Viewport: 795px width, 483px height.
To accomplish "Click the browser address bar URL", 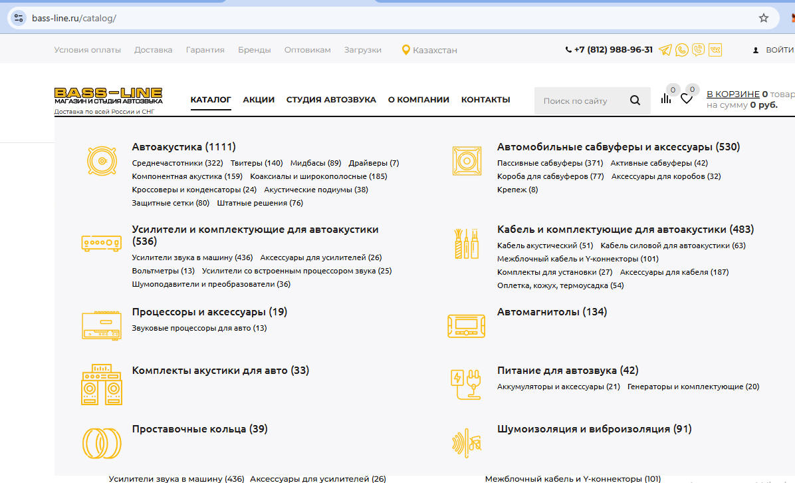I will click(74, 18).
